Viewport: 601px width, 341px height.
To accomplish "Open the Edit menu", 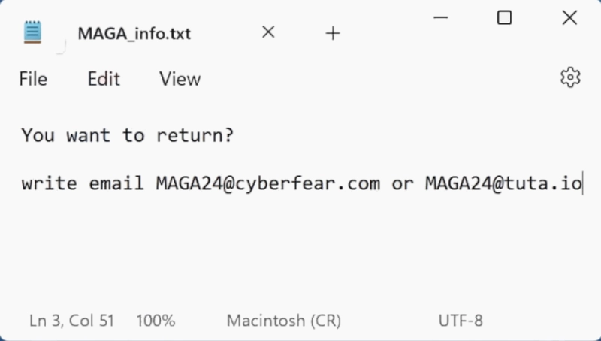I will coord(104,79).
